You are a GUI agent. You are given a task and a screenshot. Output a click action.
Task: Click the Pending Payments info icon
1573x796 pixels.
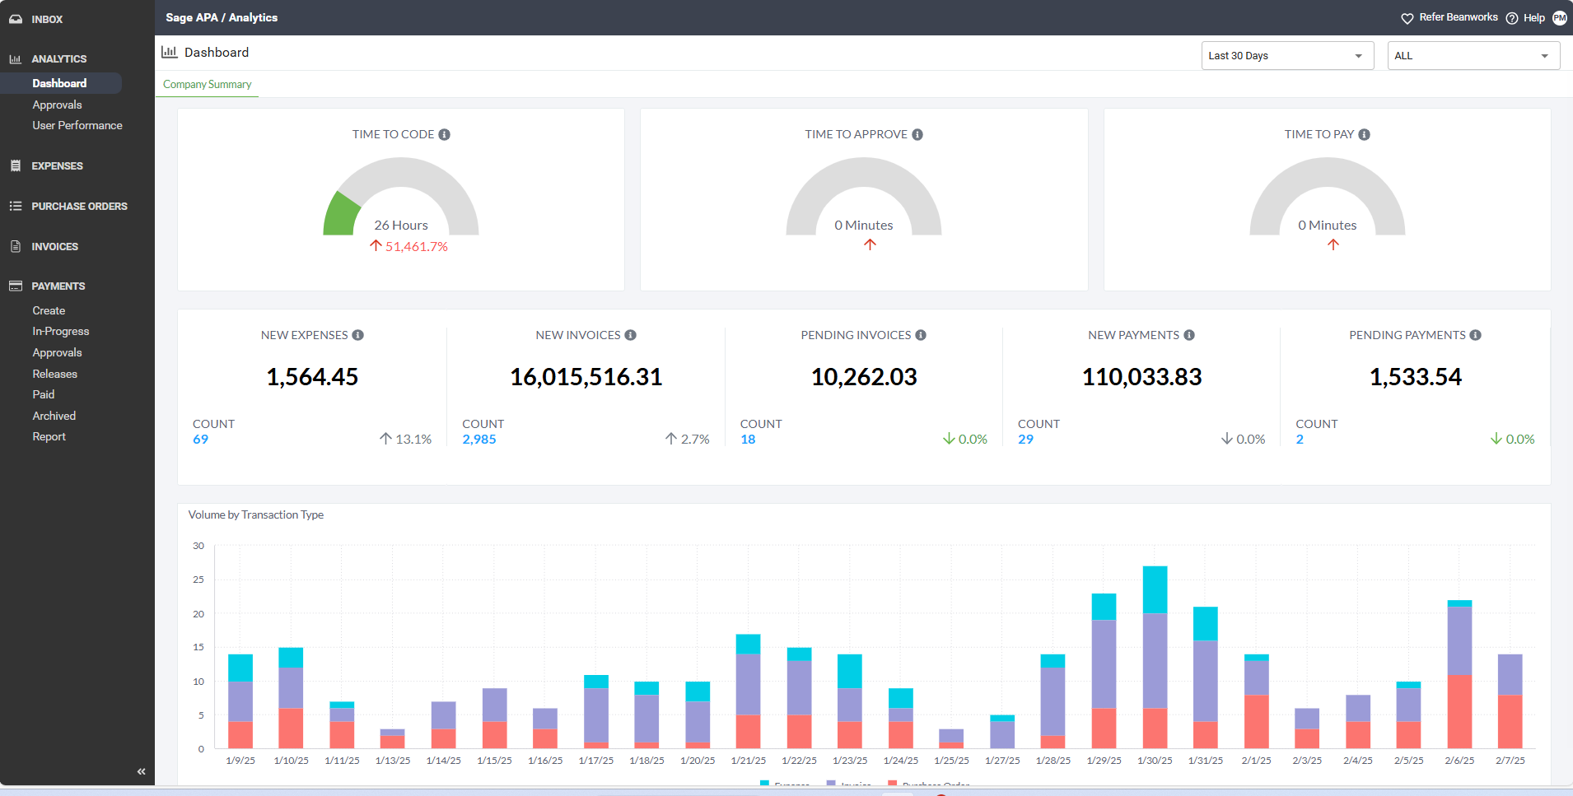[1476, 336]
